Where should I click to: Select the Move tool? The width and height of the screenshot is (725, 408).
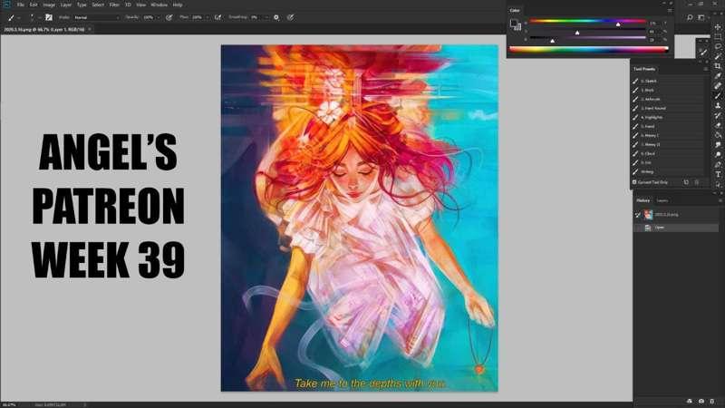[x=718, y=27]
